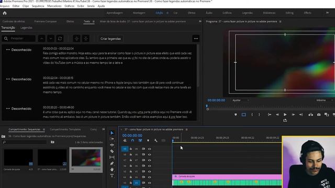
Task: Switch to Aprendizagem workspace
Action: pos(115,13)
